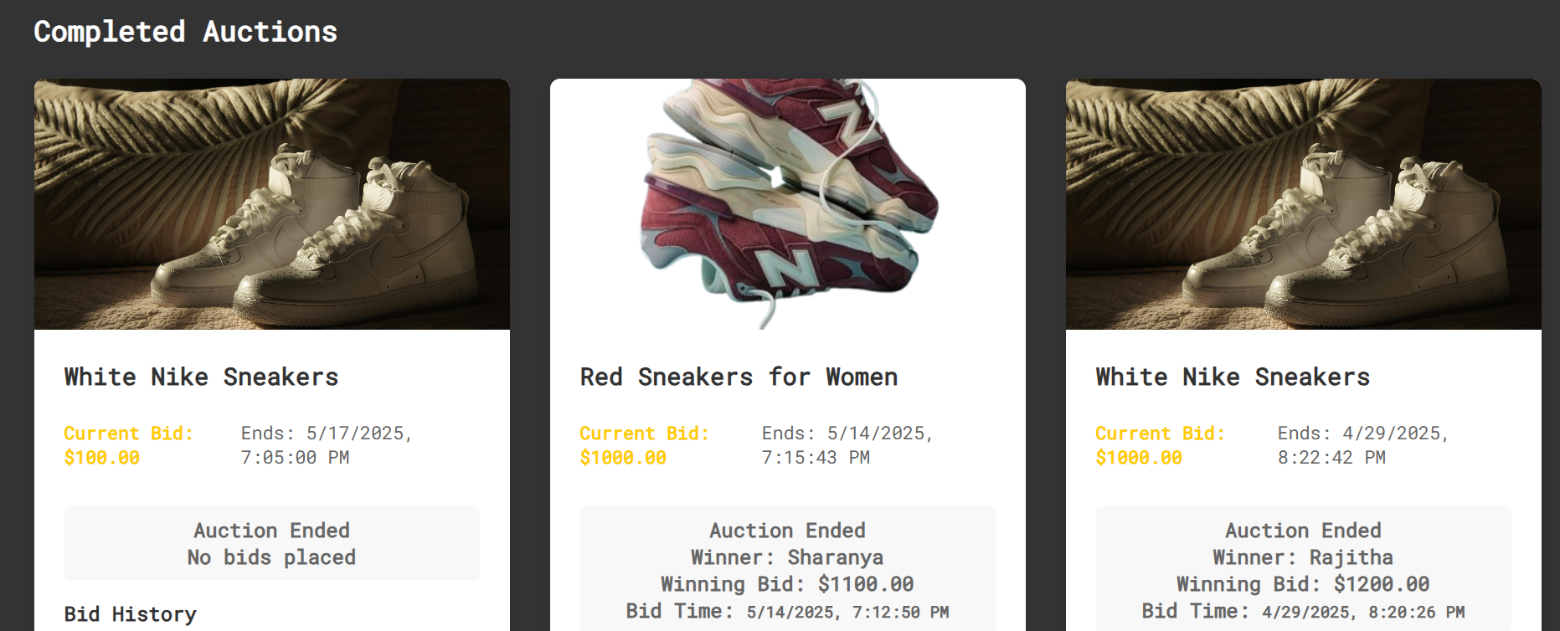Select the Red Sneakers for Women title
The image size is (1560, 631).
point(739,377)
